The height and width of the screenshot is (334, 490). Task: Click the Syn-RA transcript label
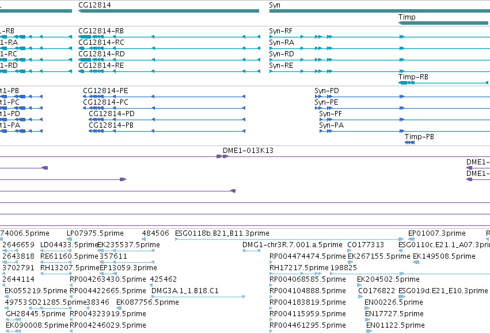pyautogui.click(x=282, y=43)
